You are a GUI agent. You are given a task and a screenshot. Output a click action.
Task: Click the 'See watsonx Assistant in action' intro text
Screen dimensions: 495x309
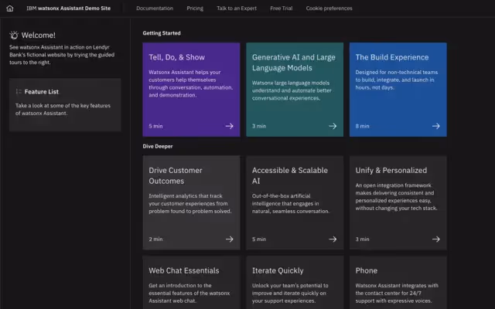(x=62, y=55)
